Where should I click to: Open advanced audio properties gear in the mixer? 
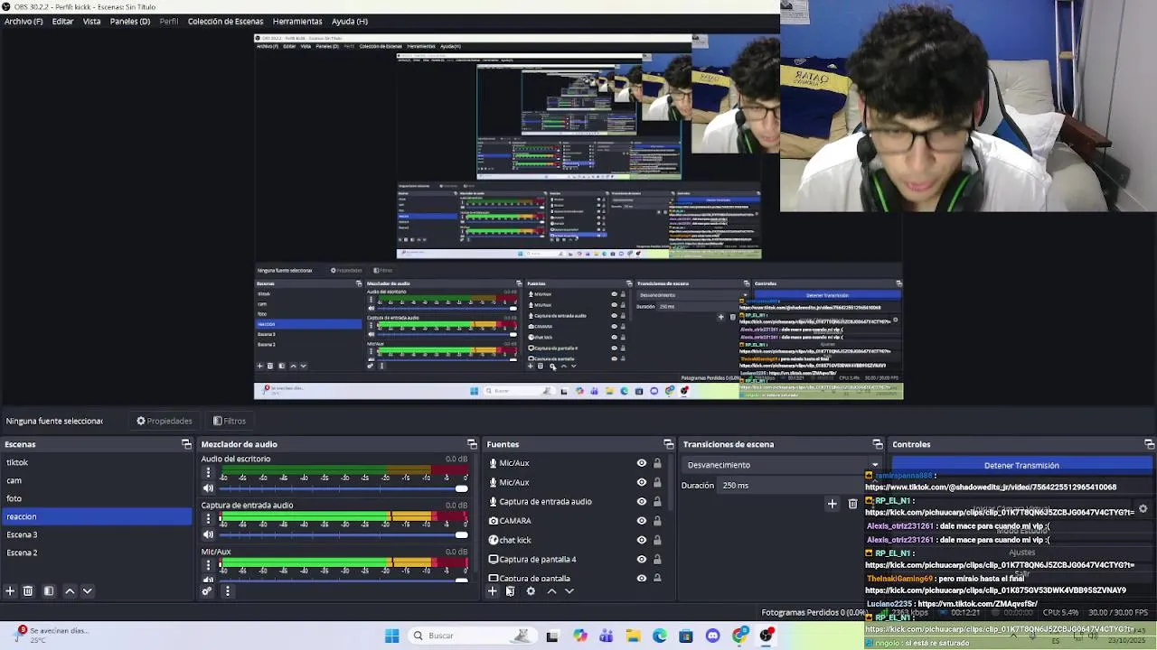click(x=207, y=591)
